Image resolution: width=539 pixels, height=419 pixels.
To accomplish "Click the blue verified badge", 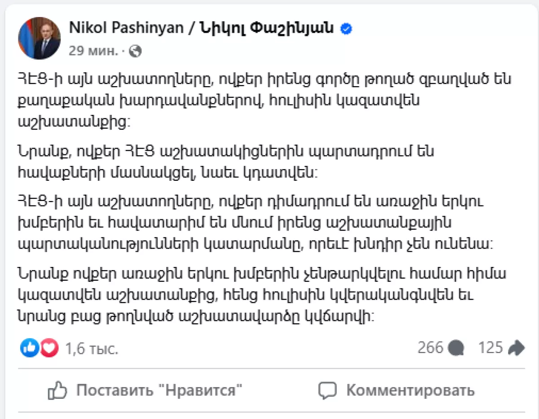I will (x=347, y=29).
